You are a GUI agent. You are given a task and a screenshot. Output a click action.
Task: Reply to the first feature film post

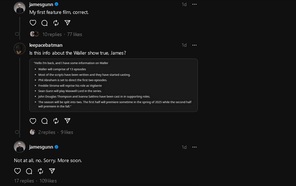pos(45,23)
